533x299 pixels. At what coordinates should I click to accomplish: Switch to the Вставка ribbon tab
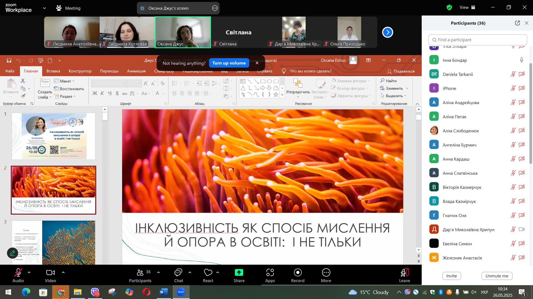coord(53,71)
